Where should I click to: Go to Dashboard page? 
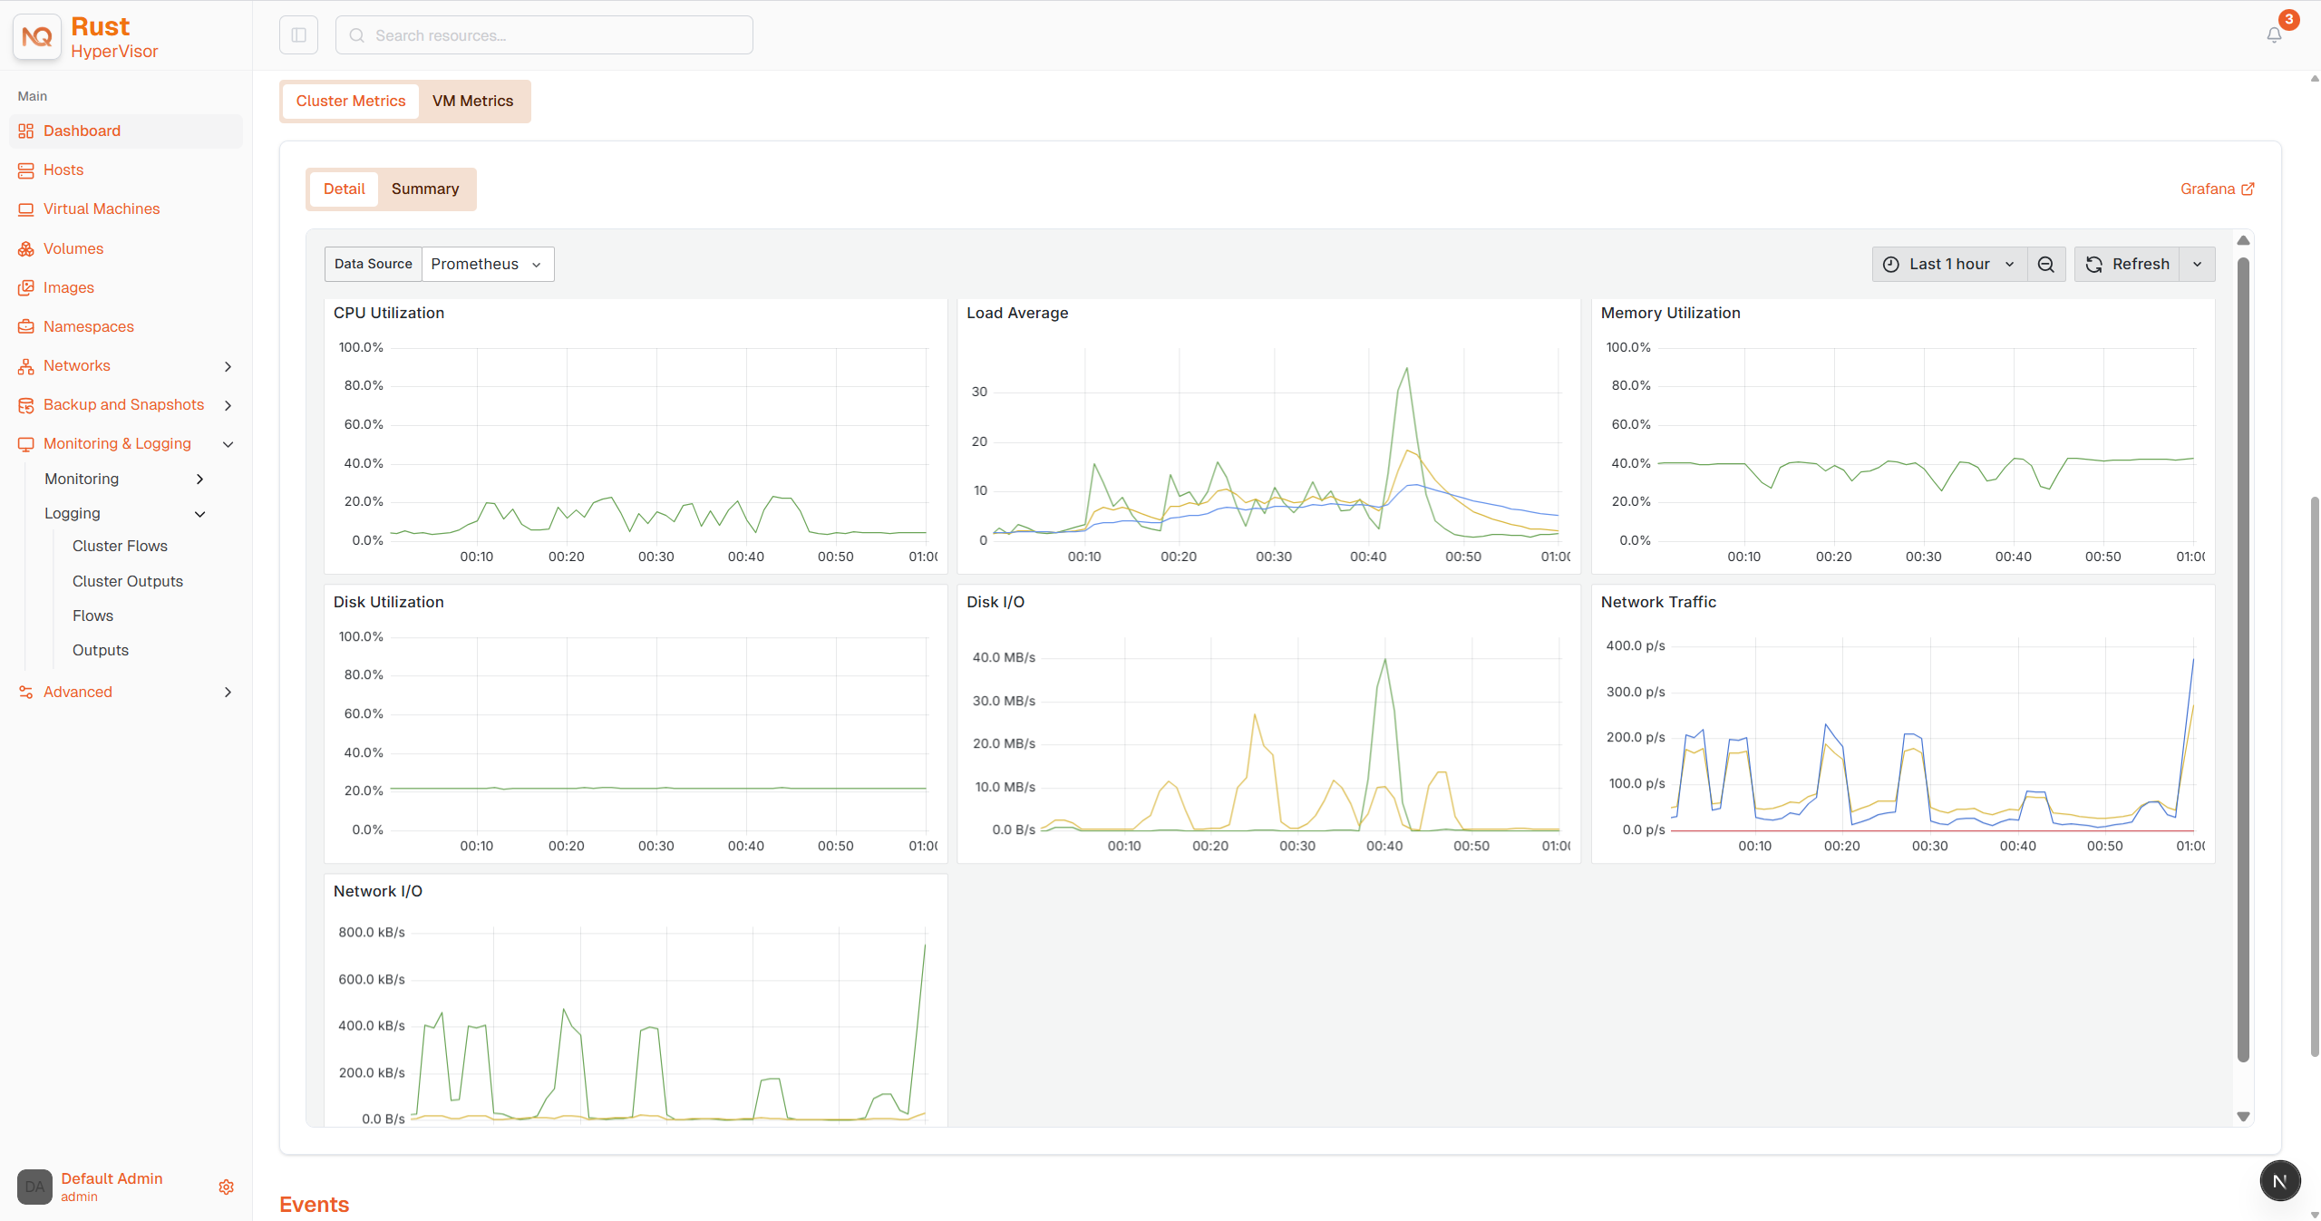(126, 131)
